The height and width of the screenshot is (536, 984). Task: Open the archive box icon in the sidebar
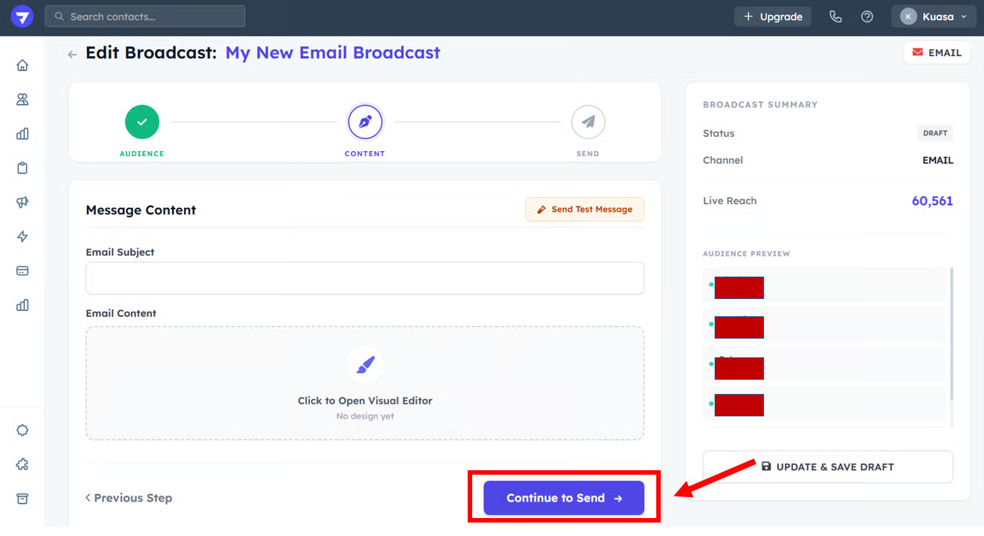22,499
